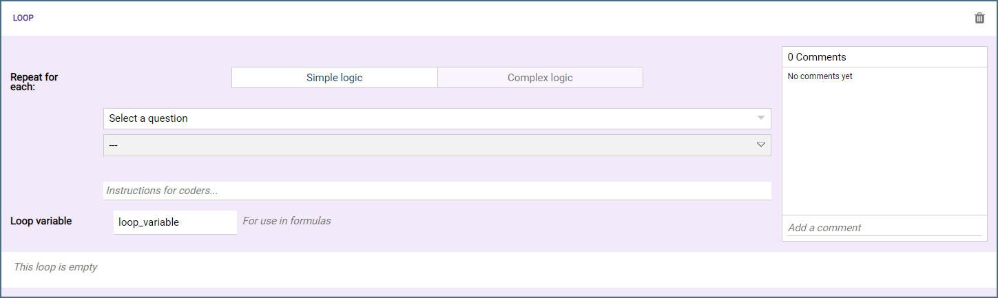Viewport: 998px width, 298px height.
Task: Open the '---' dropdown list
Action: click(x=427, y=145)
